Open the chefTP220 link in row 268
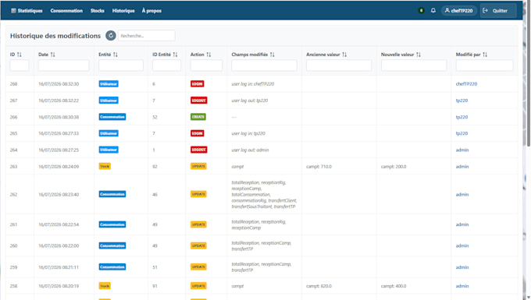531x300 pixels. pos(466,84)
